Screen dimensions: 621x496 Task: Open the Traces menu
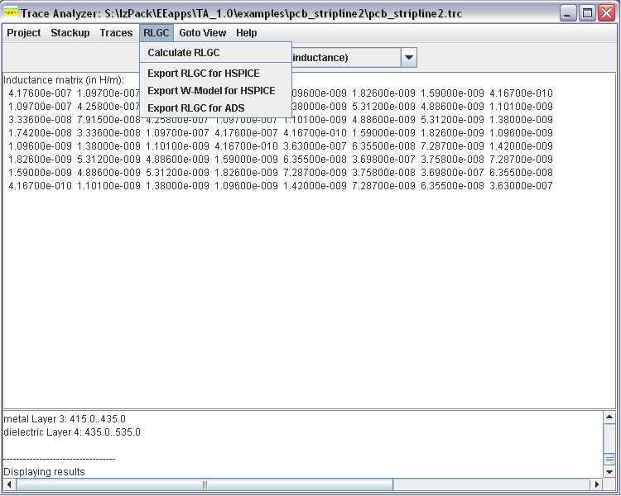pyautogui.click(x=116, y=33)
